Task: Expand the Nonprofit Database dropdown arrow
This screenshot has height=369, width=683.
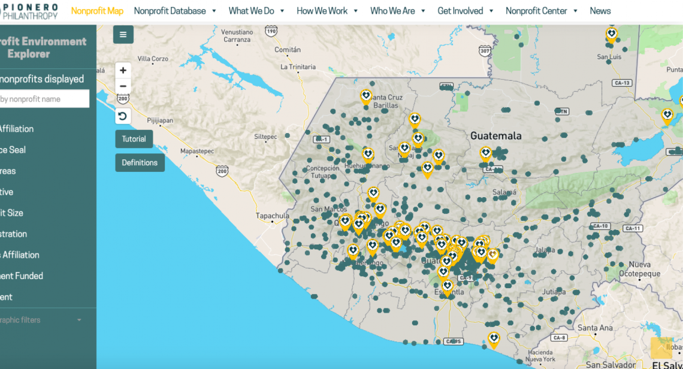Action: 214,11
